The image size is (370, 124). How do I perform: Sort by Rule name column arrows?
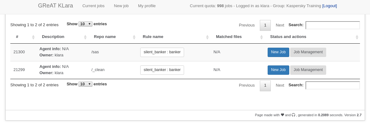[x=207, y=37]
